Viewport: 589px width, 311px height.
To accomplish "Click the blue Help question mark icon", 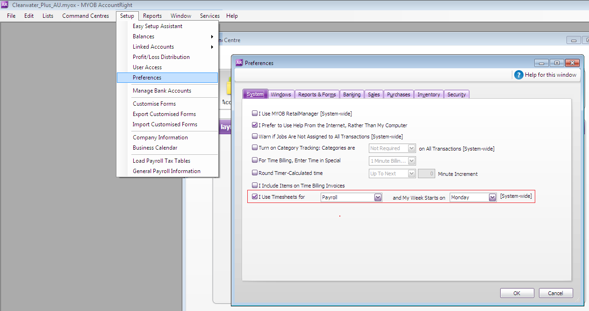I will [518, 75].
